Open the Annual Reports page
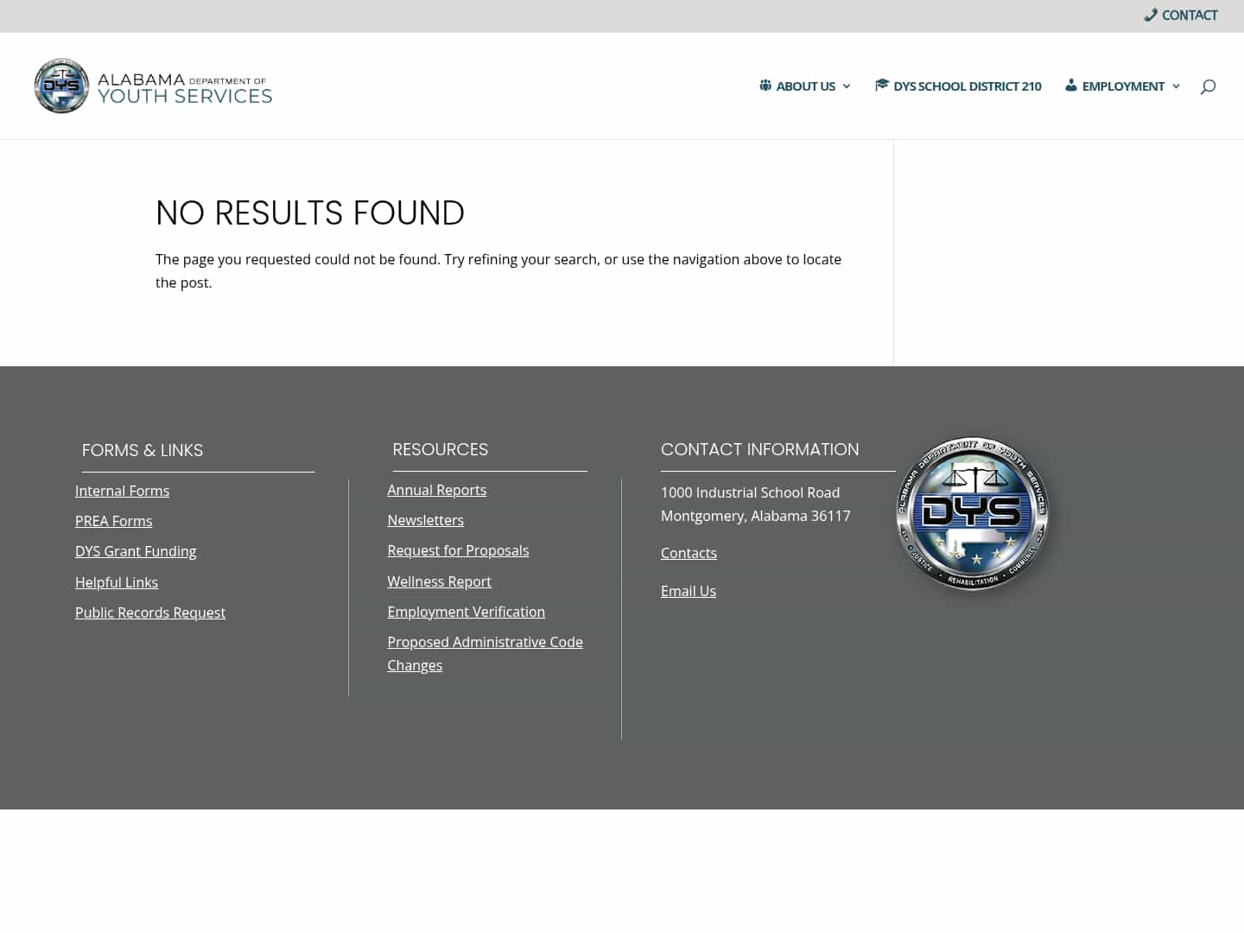The height and width of the screenshot is (933, 1244). [436, 490]
